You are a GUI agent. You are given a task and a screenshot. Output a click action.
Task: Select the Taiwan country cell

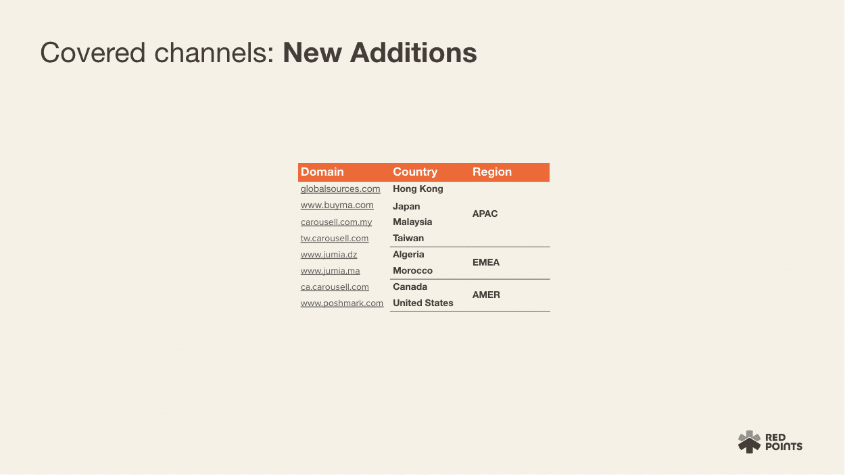coord(408,239)
